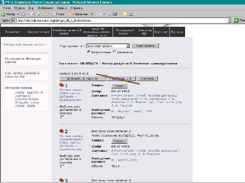Click the green Go arrow button
The width and height of the screenshot is (245, 183).
tap(236, 20)
